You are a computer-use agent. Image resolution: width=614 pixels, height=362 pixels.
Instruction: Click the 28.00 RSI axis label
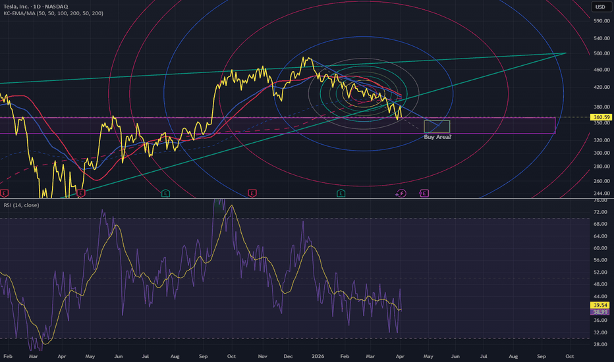(x=600, y=344)
